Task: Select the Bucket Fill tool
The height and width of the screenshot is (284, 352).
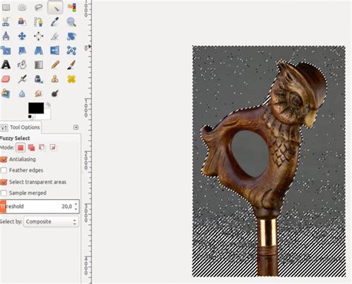Action: (x=22, y=65)
